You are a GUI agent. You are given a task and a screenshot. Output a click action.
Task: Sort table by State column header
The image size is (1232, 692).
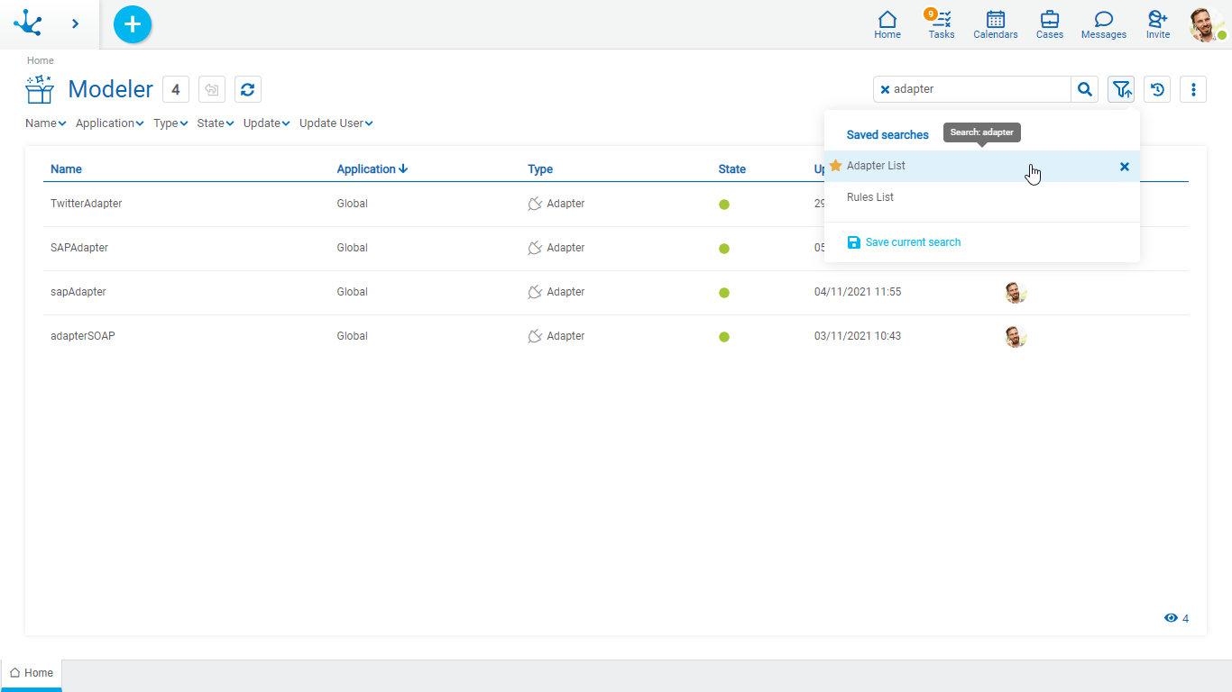click(x=732, y=168)
